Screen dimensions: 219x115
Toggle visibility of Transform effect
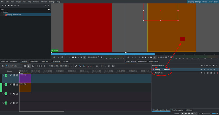(201, 73)
